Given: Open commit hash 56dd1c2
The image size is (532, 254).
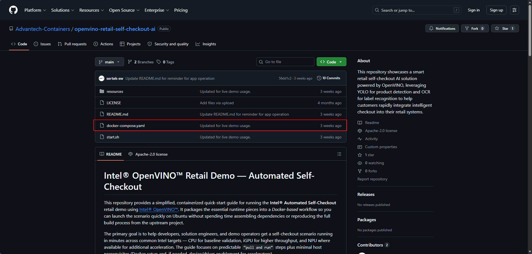Looking at the screenshot, I should [x=285, y=78].
